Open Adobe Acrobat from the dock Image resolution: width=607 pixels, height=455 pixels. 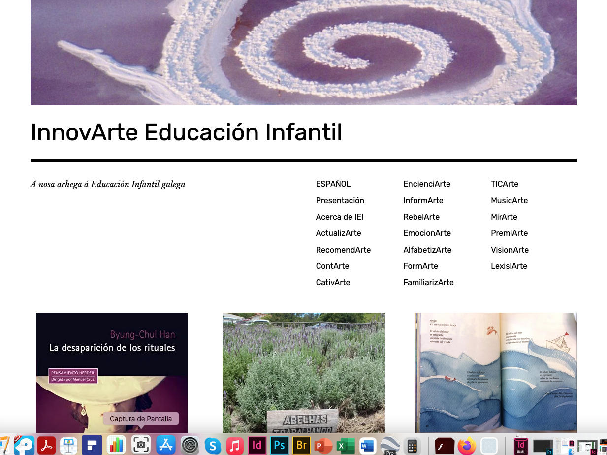(x=46, y=445)
